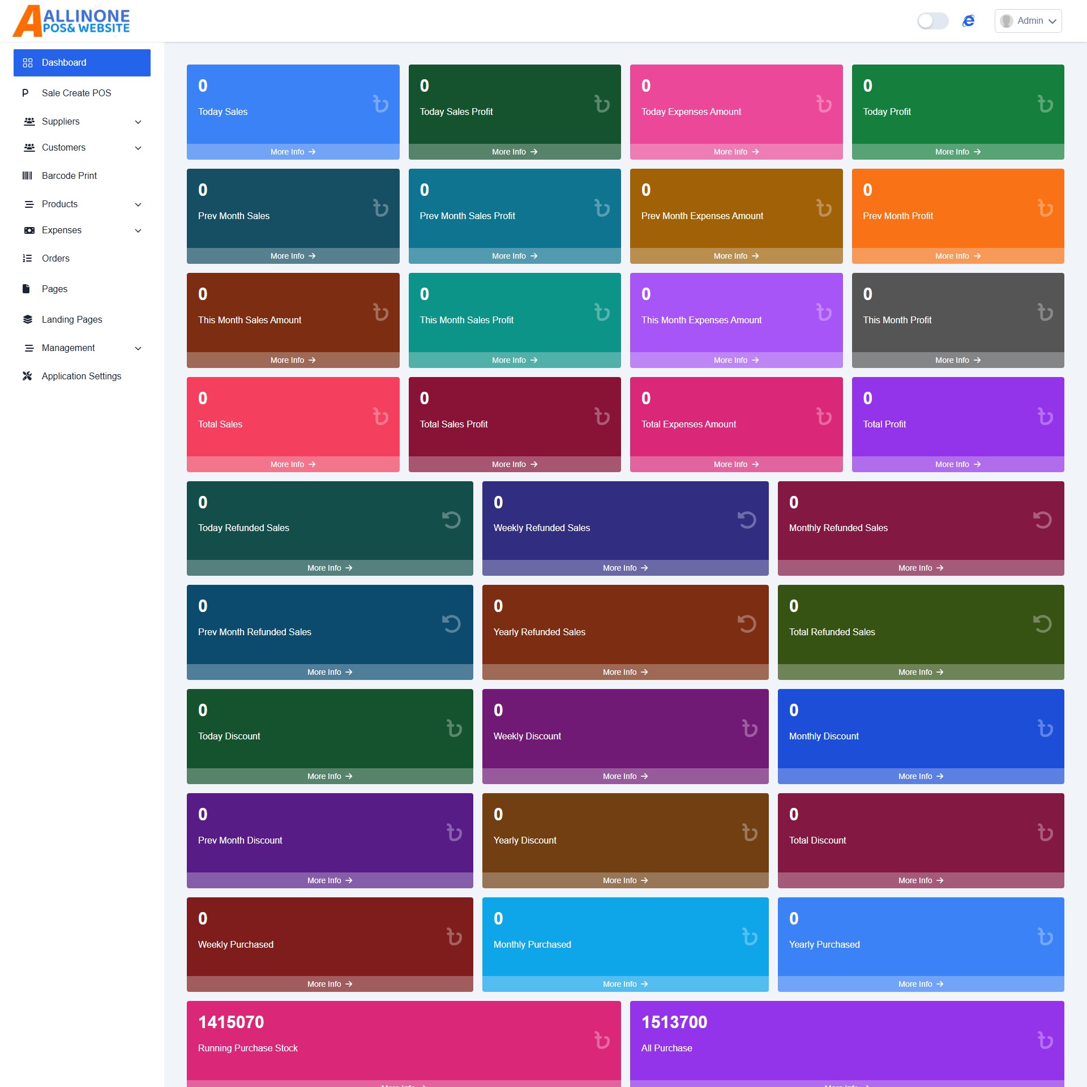Screen dimensions: 1087x1087
Task: Open the Dashboard menu item
Action: [x=82, y=62]
